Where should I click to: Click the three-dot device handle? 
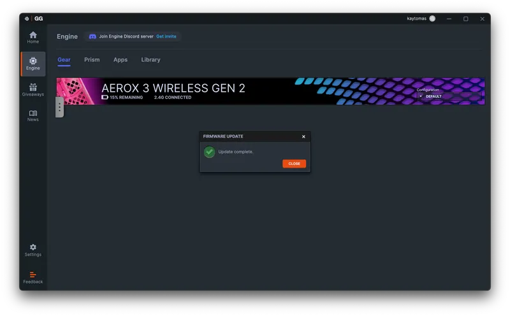click(x=59, y=107)
